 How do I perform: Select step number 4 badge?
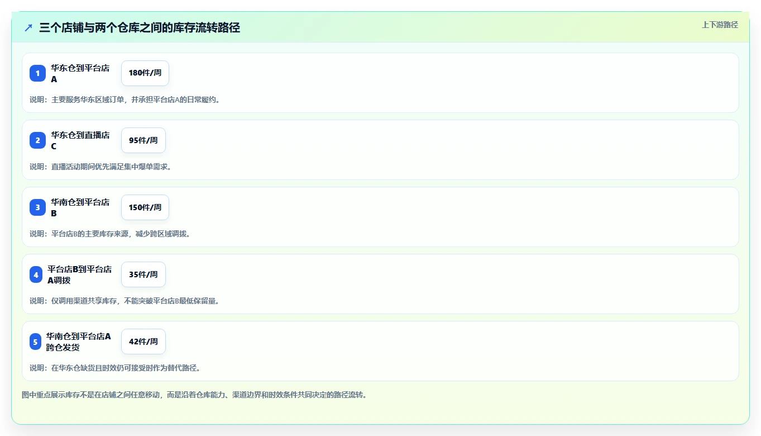point(36,274)
